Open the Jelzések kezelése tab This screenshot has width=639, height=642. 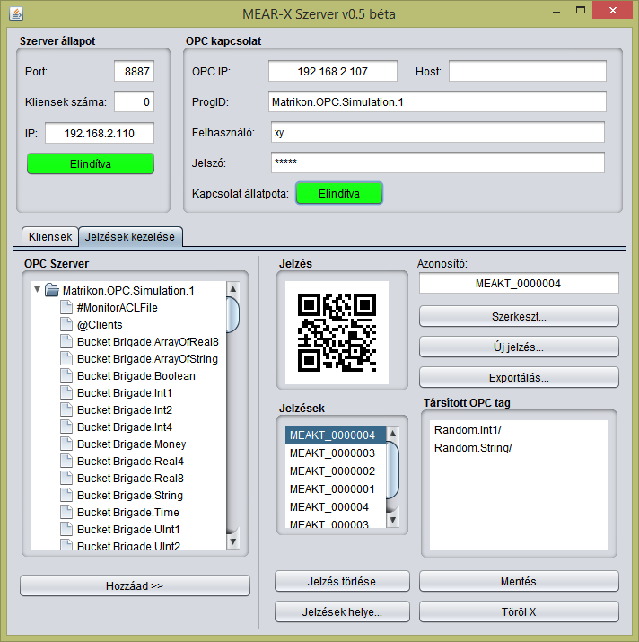[x=130, y=237]
